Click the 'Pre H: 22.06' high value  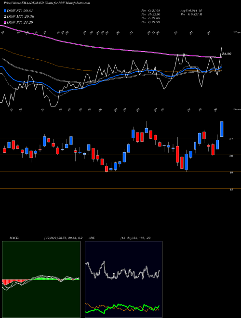[150, 14]
